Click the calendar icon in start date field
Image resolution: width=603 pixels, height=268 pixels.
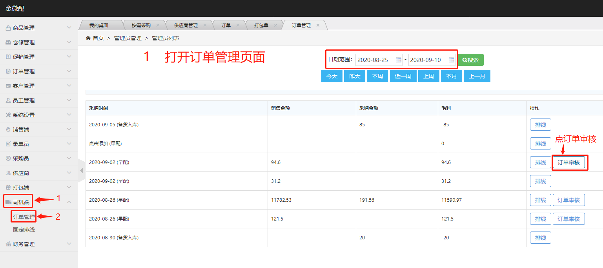tap(399, 60)
